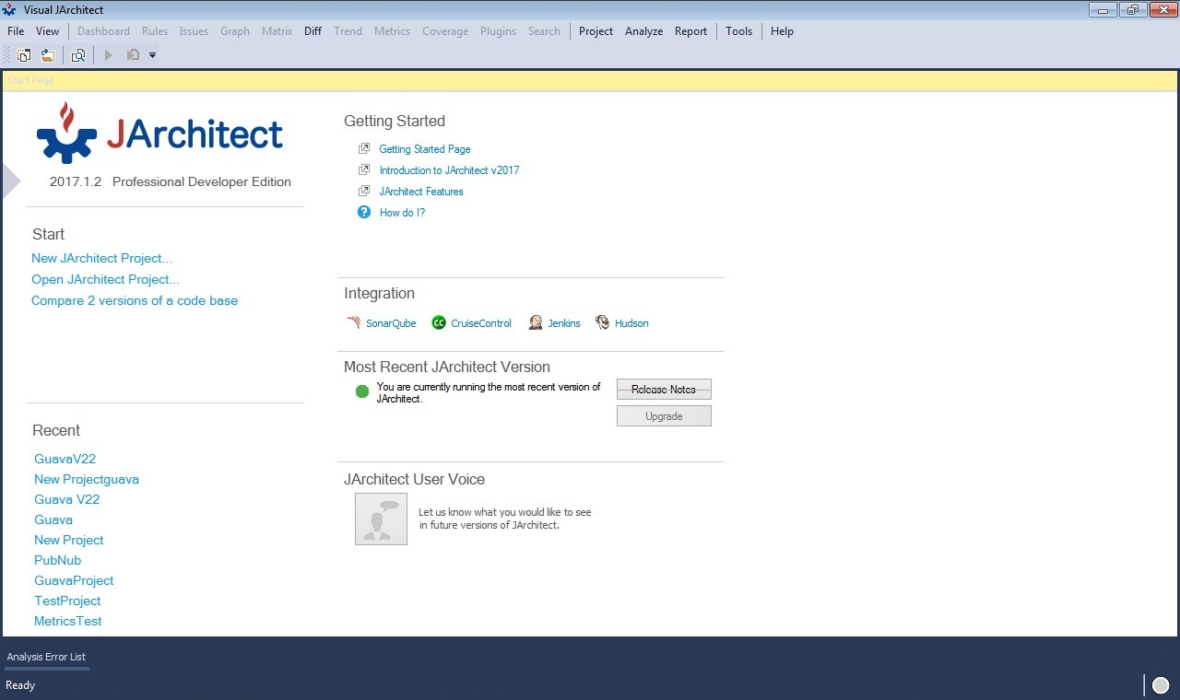Open the recent project named Guava

(53, 519)
